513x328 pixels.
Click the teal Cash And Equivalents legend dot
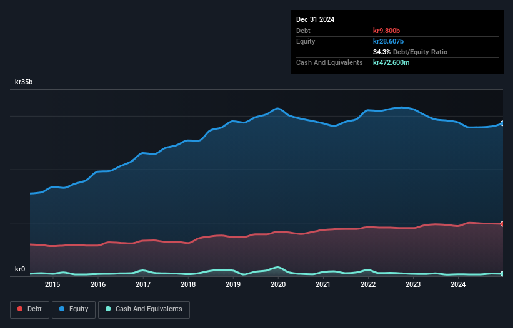[x=108, y=309]
